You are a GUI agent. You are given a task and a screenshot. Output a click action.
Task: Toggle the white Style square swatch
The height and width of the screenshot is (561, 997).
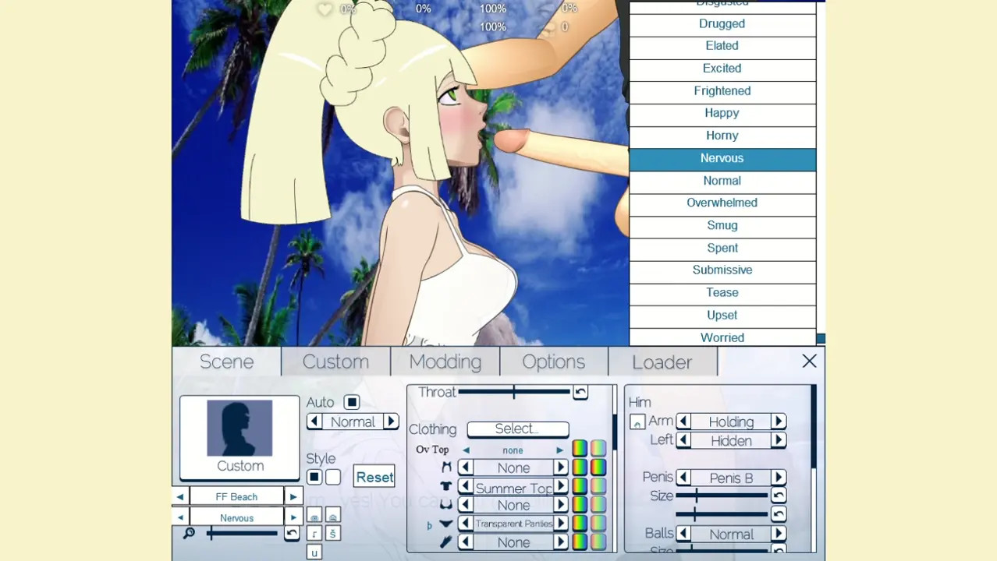click(332, 476)
